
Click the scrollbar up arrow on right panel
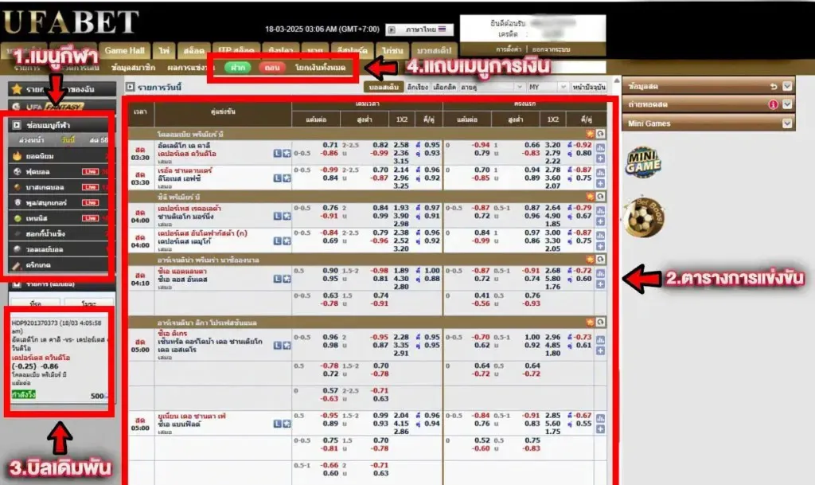[616, 81]
